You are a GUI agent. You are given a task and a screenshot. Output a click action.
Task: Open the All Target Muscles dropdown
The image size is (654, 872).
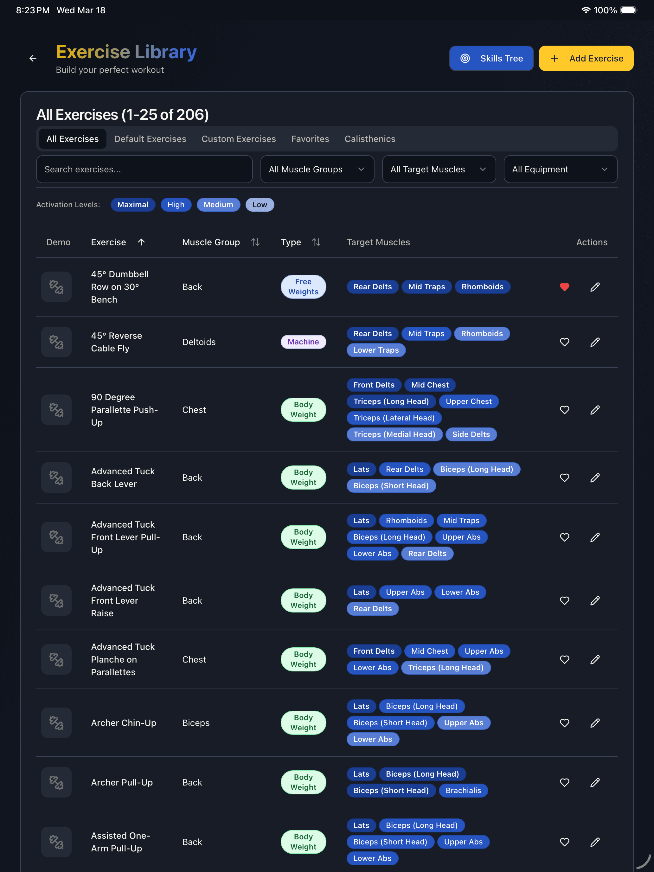point(438,169)
